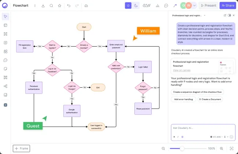This screenshot has height=154, width=238.
Task: Click the add Frame button
Action: coord(21,148)
